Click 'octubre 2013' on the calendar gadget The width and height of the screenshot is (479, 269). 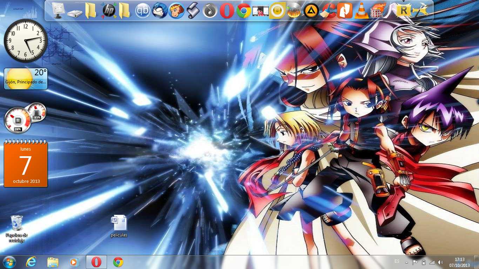(x=26, y=181)
